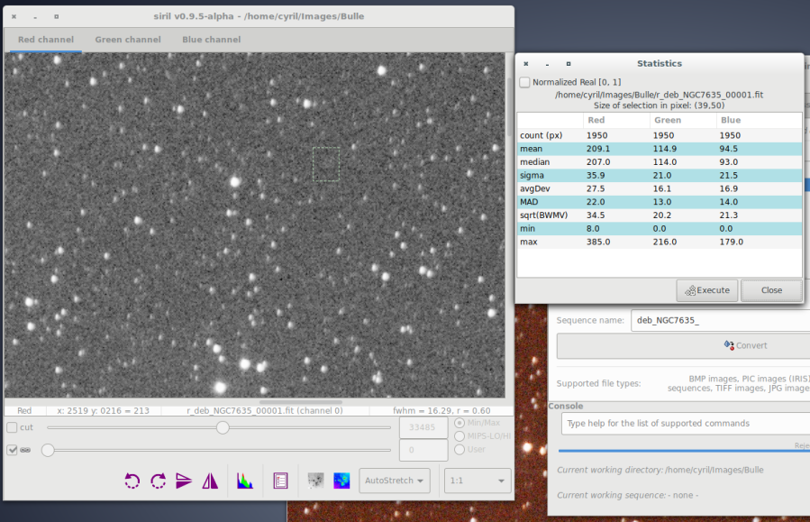Viewport: 810px width, 522px height.
Task: Uncheck the chain link channels checkbox
Action: click(x=13, y=450)
